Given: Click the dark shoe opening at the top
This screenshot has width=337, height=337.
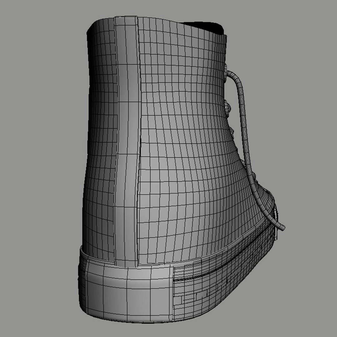Looking at the screenshot, I should tap(204, 27).
